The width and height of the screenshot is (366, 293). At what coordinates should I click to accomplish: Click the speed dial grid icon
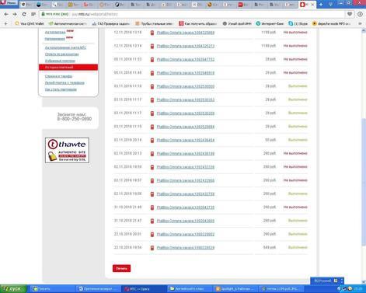point(33,14)
